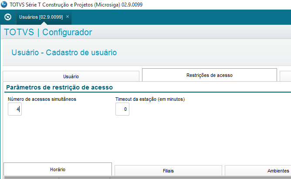Click the Número de acessos simultâneos field
The width and height of the screenshot is (291, 179).
click(x=15, y=109)
